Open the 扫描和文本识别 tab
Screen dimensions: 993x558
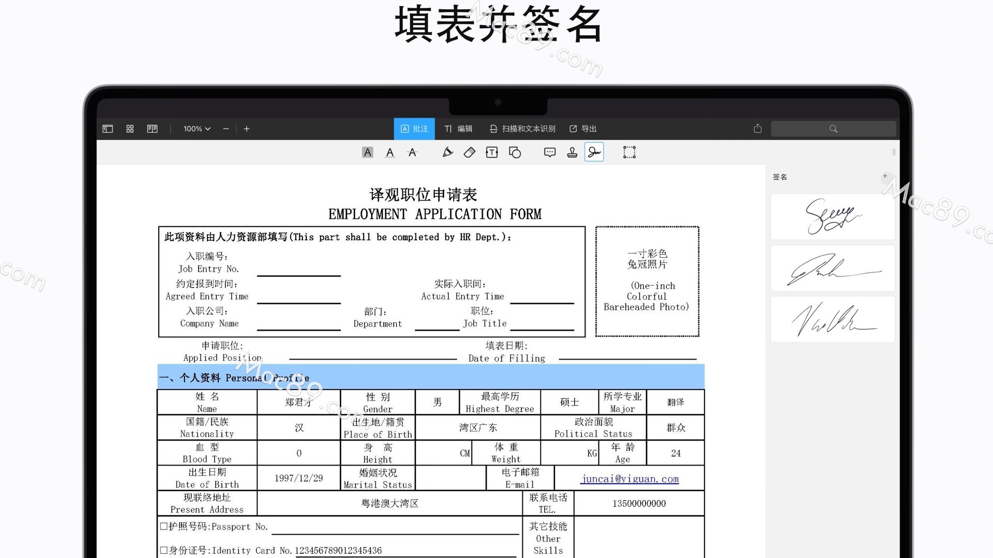tap(522, 129)
